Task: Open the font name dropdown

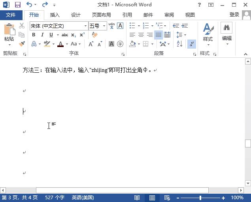Action: click(85, 26)
